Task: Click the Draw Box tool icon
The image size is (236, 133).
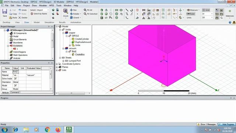Action: (102, 10)
